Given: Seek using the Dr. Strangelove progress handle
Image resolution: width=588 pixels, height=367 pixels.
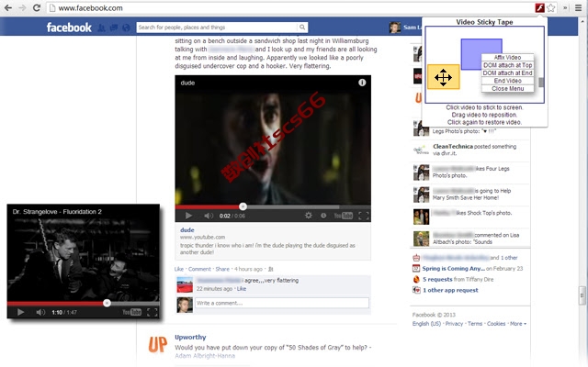Looking at the screenshot, I should [x=107, y=303].
